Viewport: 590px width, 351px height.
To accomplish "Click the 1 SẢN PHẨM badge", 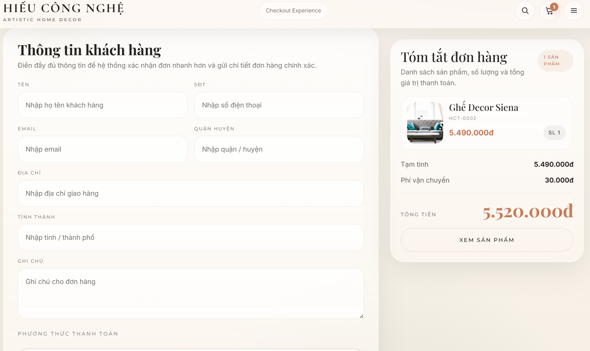I will (x=555, y=61).
